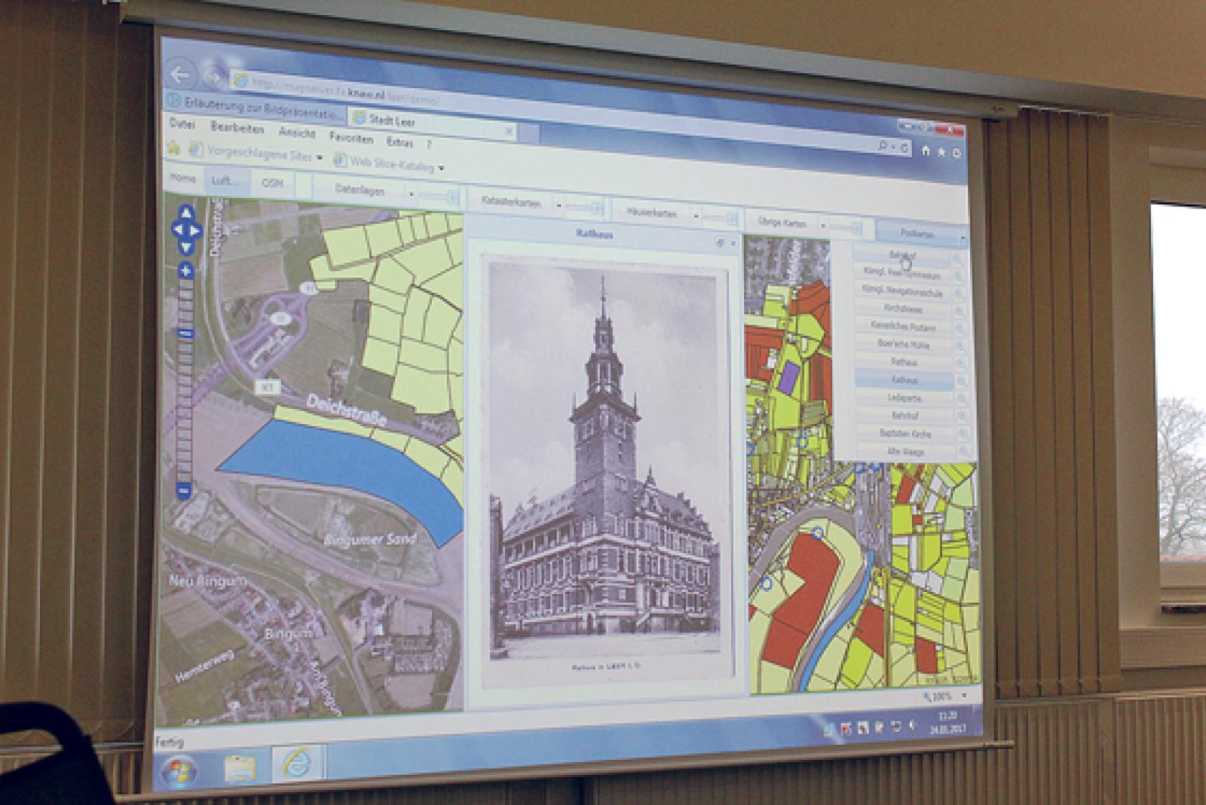
Task: Click the map zoom-in plus button
Action: pyautogui.click(x=186, y=270)
